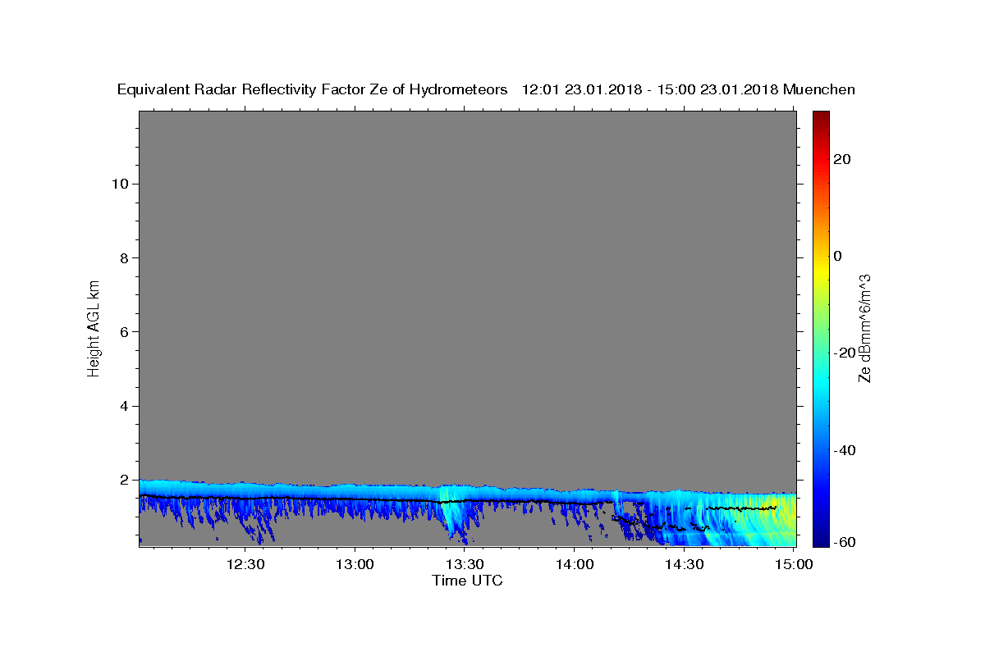Click the station name "Muenchen"
Image resolution: width=985 pixels, height=656 pixels.
pos(819,89)
